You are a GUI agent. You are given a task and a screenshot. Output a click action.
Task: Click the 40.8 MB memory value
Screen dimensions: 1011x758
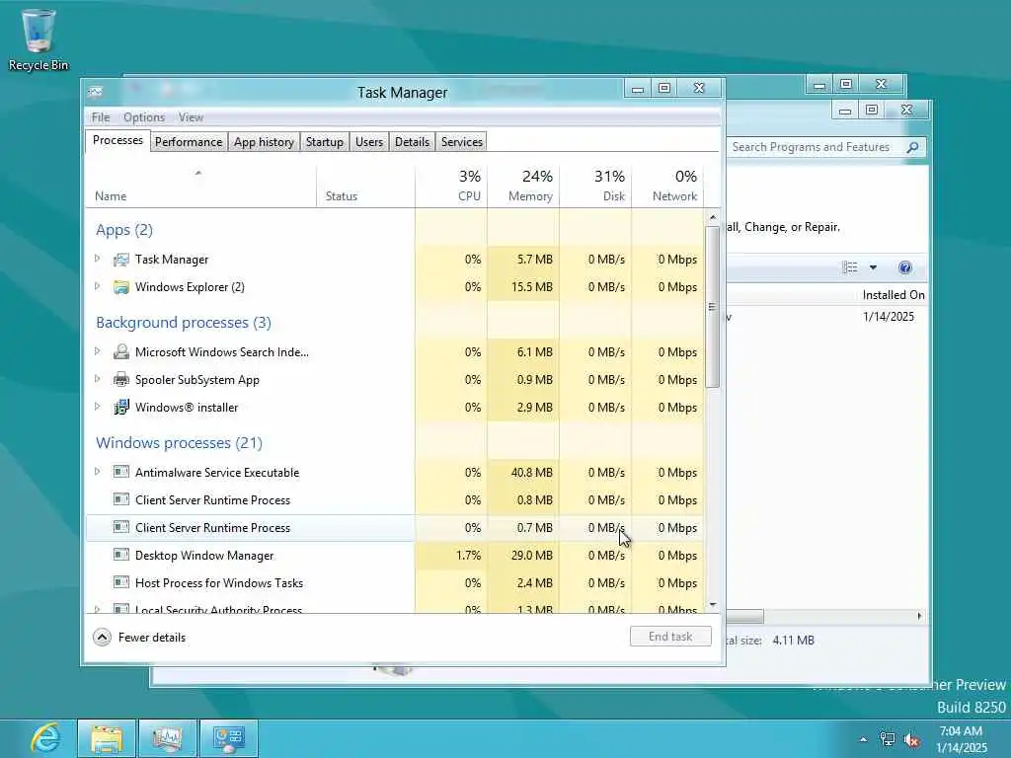[531, 473]
